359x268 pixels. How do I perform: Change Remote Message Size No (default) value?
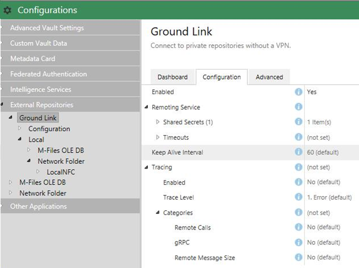(x=323, y=258)
